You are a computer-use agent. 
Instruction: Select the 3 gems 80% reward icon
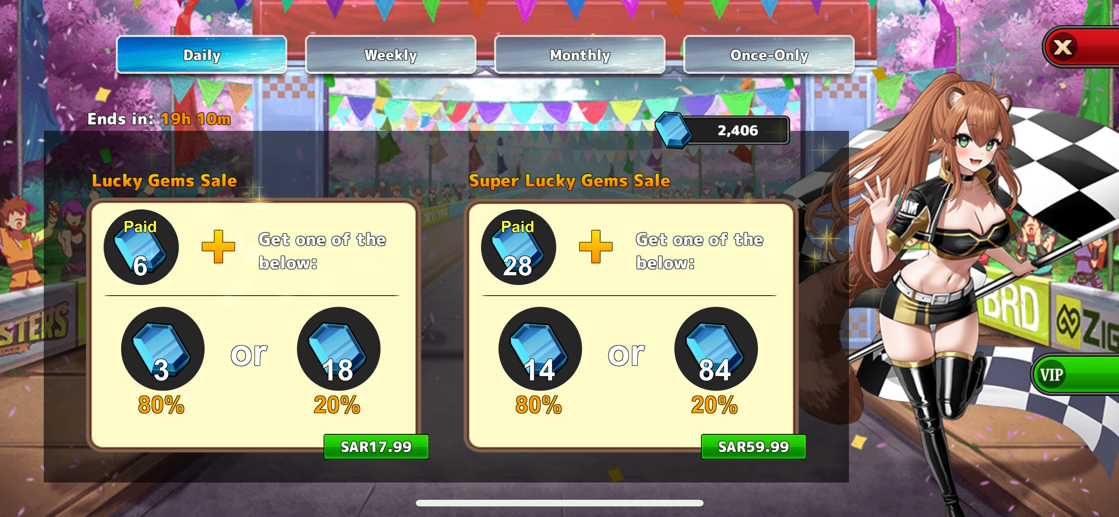163,349
